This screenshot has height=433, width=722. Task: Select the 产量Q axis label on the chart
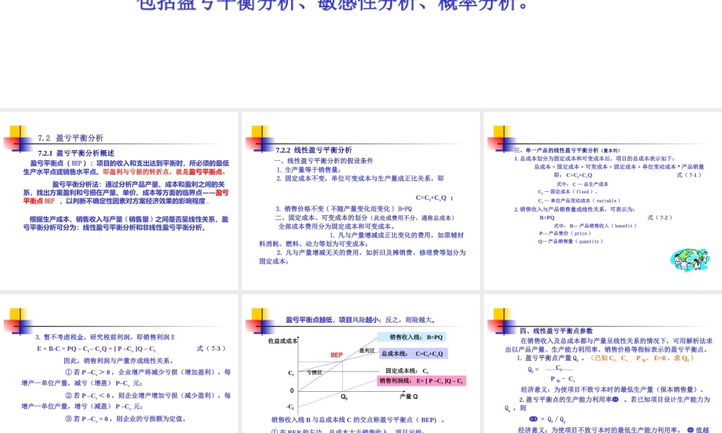410,396
